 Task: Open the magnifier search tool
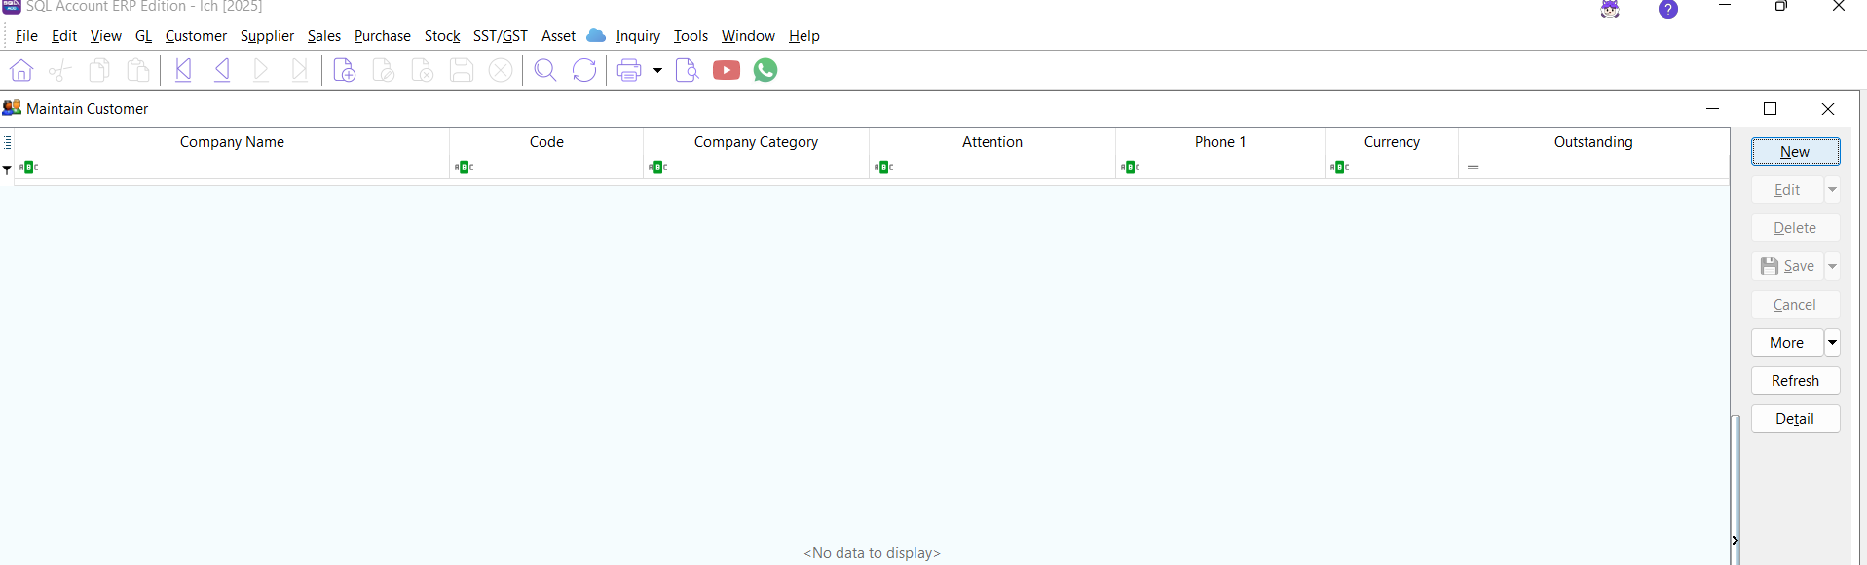tap(545, 70)
